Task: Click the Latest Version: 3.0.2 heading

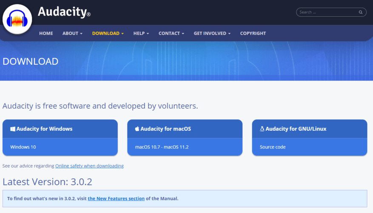Action: (47, 182)
